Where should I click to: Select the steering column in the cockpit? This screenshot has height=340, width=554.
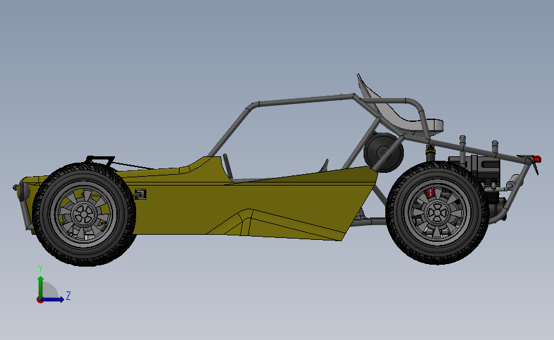click(228, 166)
